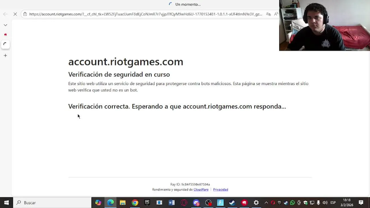The height and width of the screenshot is (208, 370).
Task: Open the red Riot Client taskbar icon
Action: (244, 203)
